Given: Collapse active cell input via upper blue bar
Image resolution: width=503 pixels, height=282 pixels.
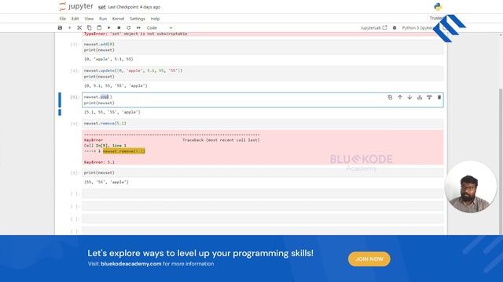Looking at the screenshot, I should [x=60, y=99].
